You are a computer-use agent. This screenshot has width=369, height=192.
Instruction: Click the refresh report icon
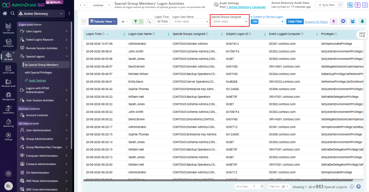click(x=84, y=21)
